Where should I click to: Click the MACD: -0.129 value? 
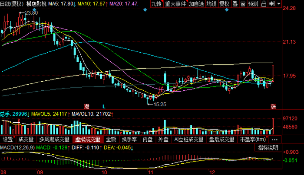[53, 148]
